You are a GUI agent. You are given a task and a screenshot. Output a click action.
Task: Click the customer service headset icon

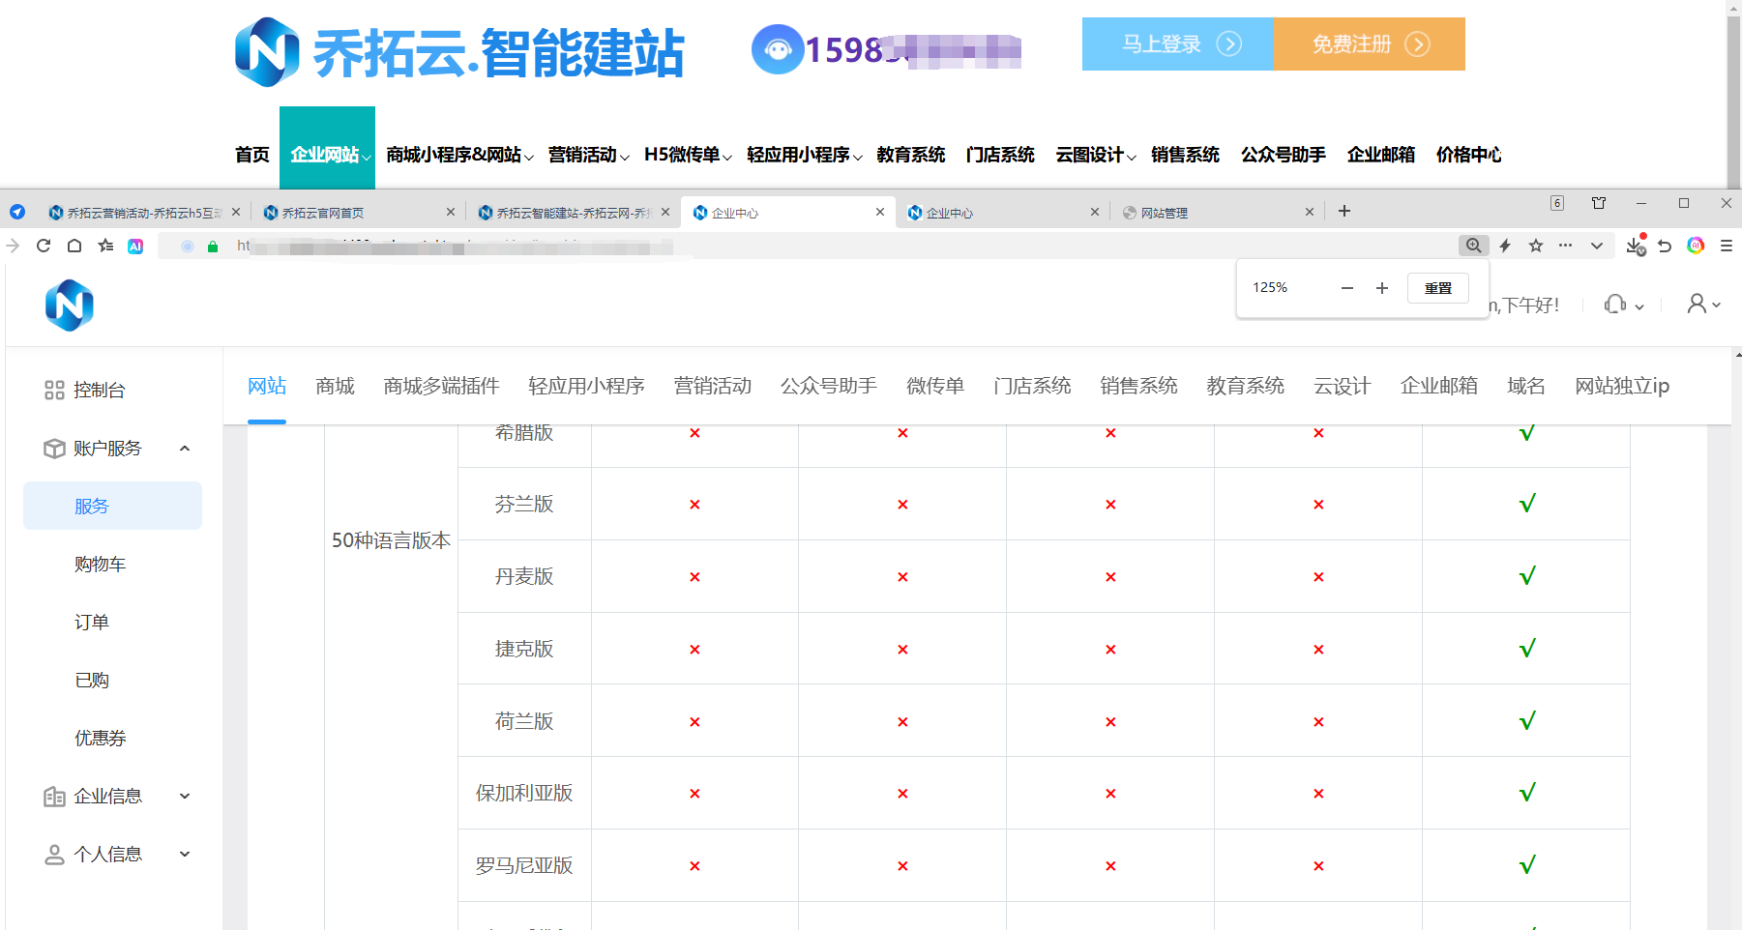(x=1614, y=305)
